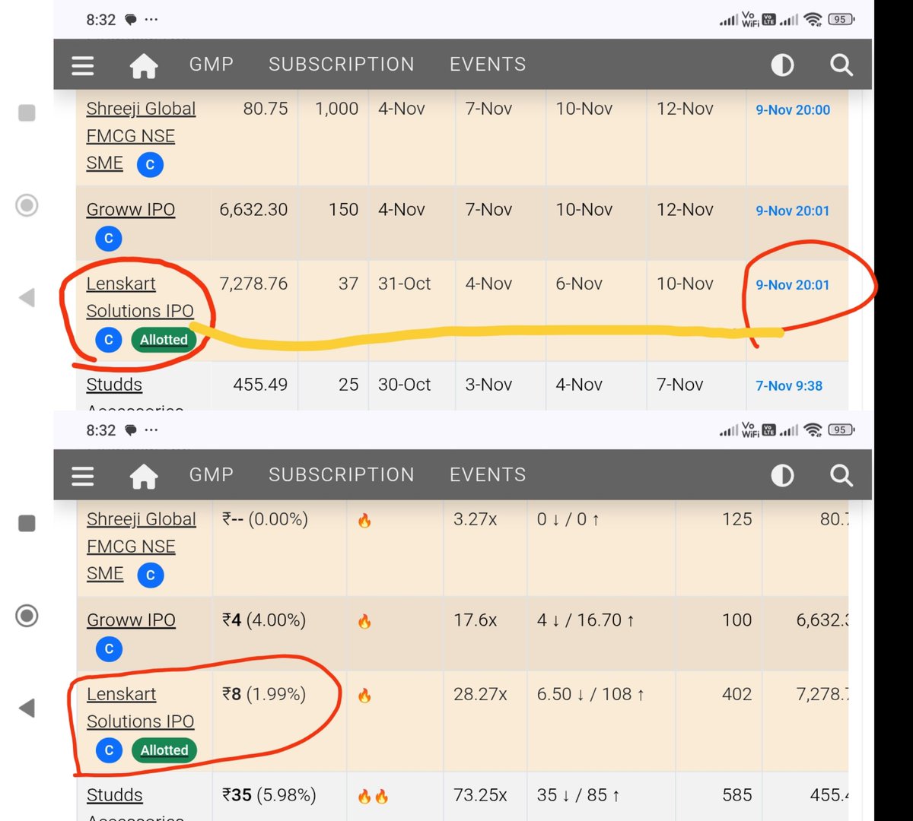Viewport: 913px width, 821px height.
Task: Click blue C badge under Lenskart, top screenshot
Action: tap(109, 340)
